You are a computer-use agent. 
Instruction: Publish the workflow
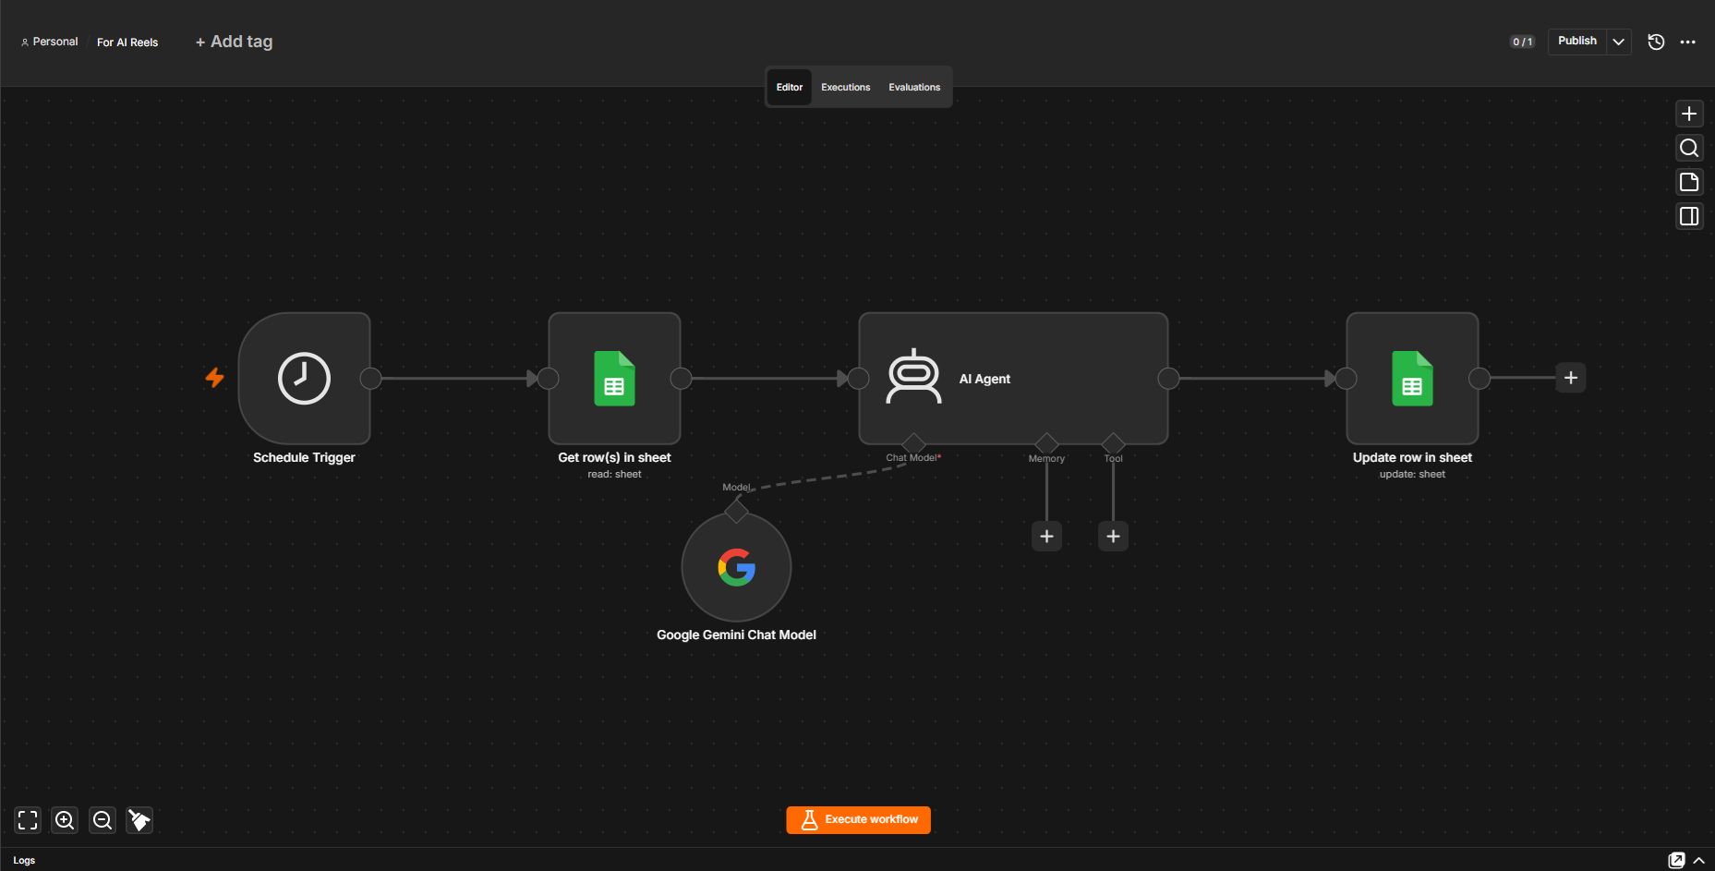point(1576,42)
